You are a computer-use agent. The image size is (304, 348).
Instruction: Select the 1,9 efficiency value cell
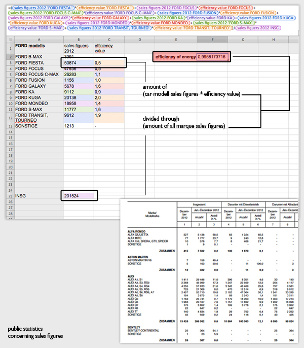point(109,118)
